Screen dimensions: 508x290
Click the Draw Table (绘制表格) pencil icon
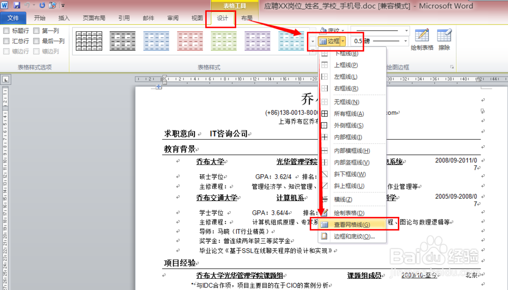point(422,35)
